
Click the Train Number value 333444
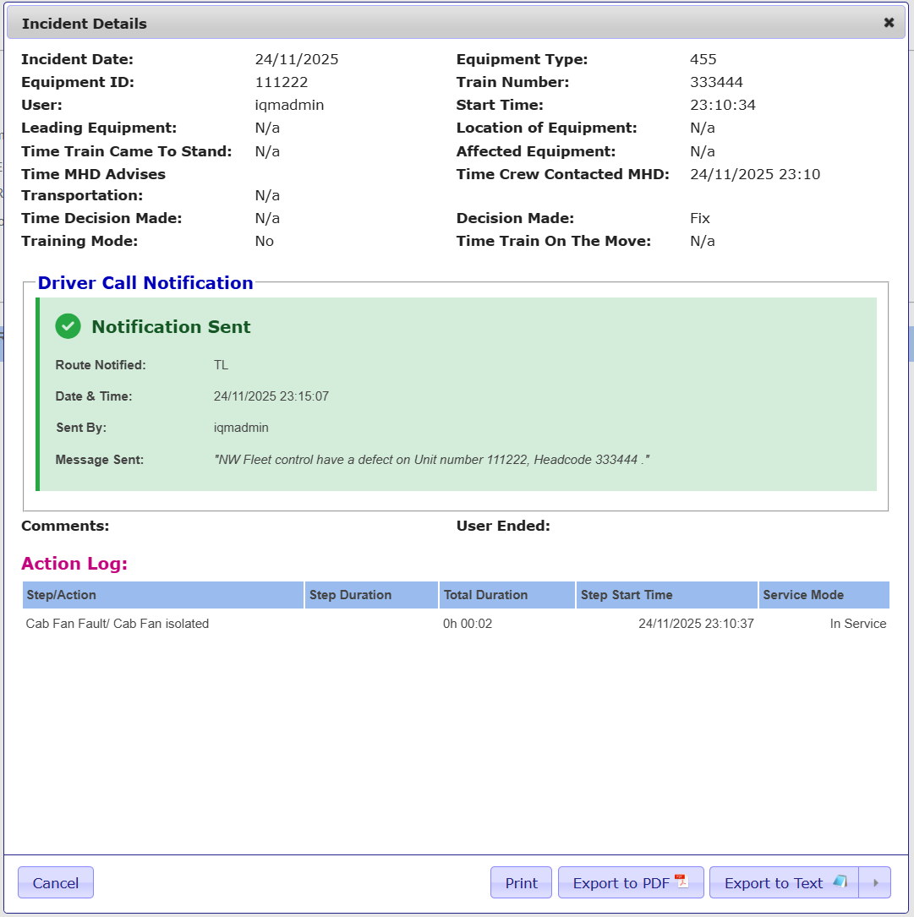(716, 83)
